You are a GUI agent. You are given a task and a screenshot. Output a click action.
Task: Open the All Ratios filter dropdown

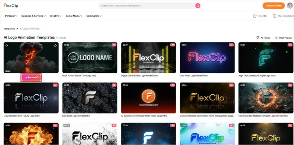pos(263,38)
